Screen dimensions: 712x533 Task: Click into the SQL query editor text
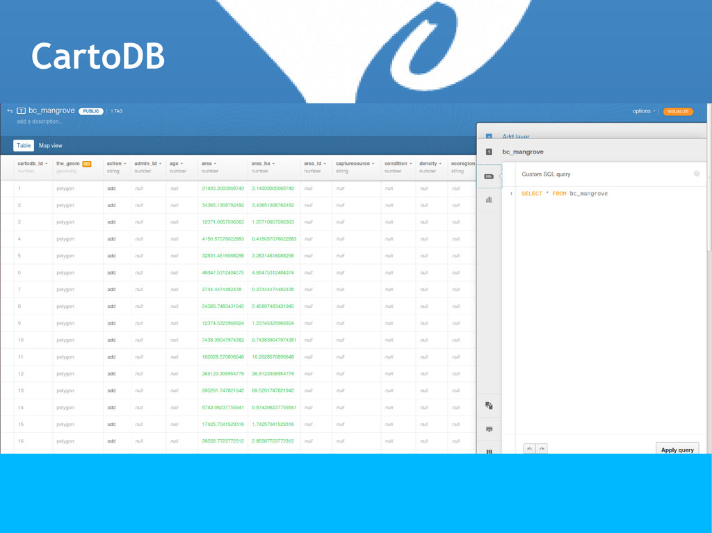tap(565, 193)
